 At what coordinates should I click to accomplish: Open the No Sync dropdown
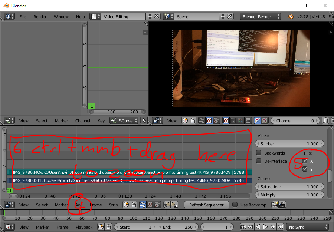pyautogui.click(x=307, y=227)
